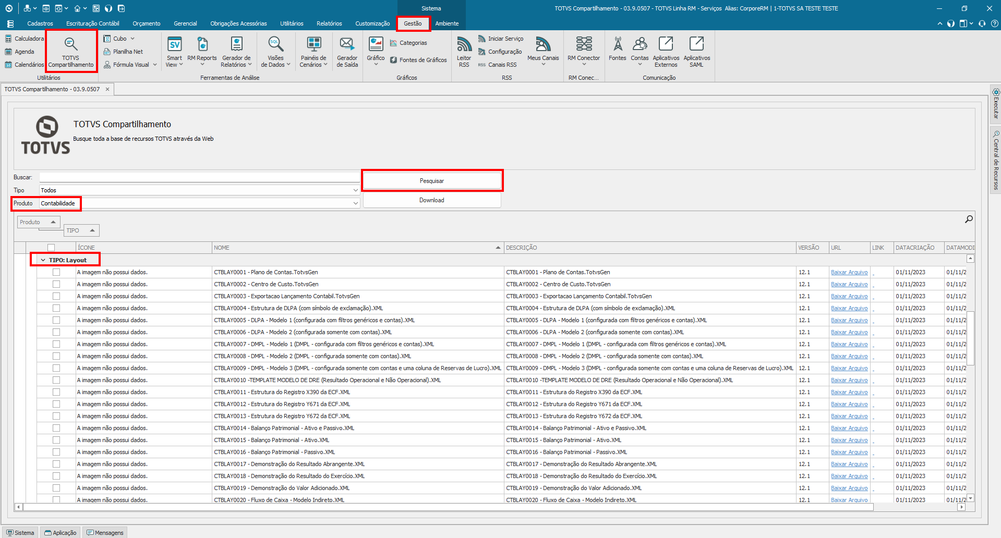Check row CTBLAY0002 Centro de Custo
1001x538 pixels.
tap(56, 284)
